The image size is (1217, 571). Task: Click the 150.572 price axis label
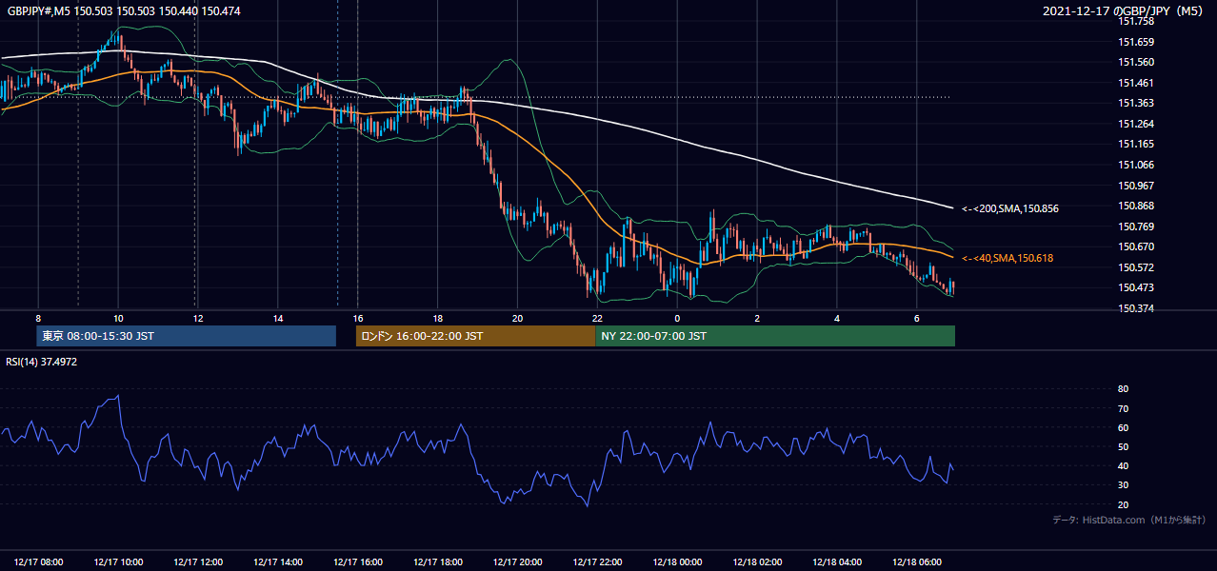(1136, 267)
